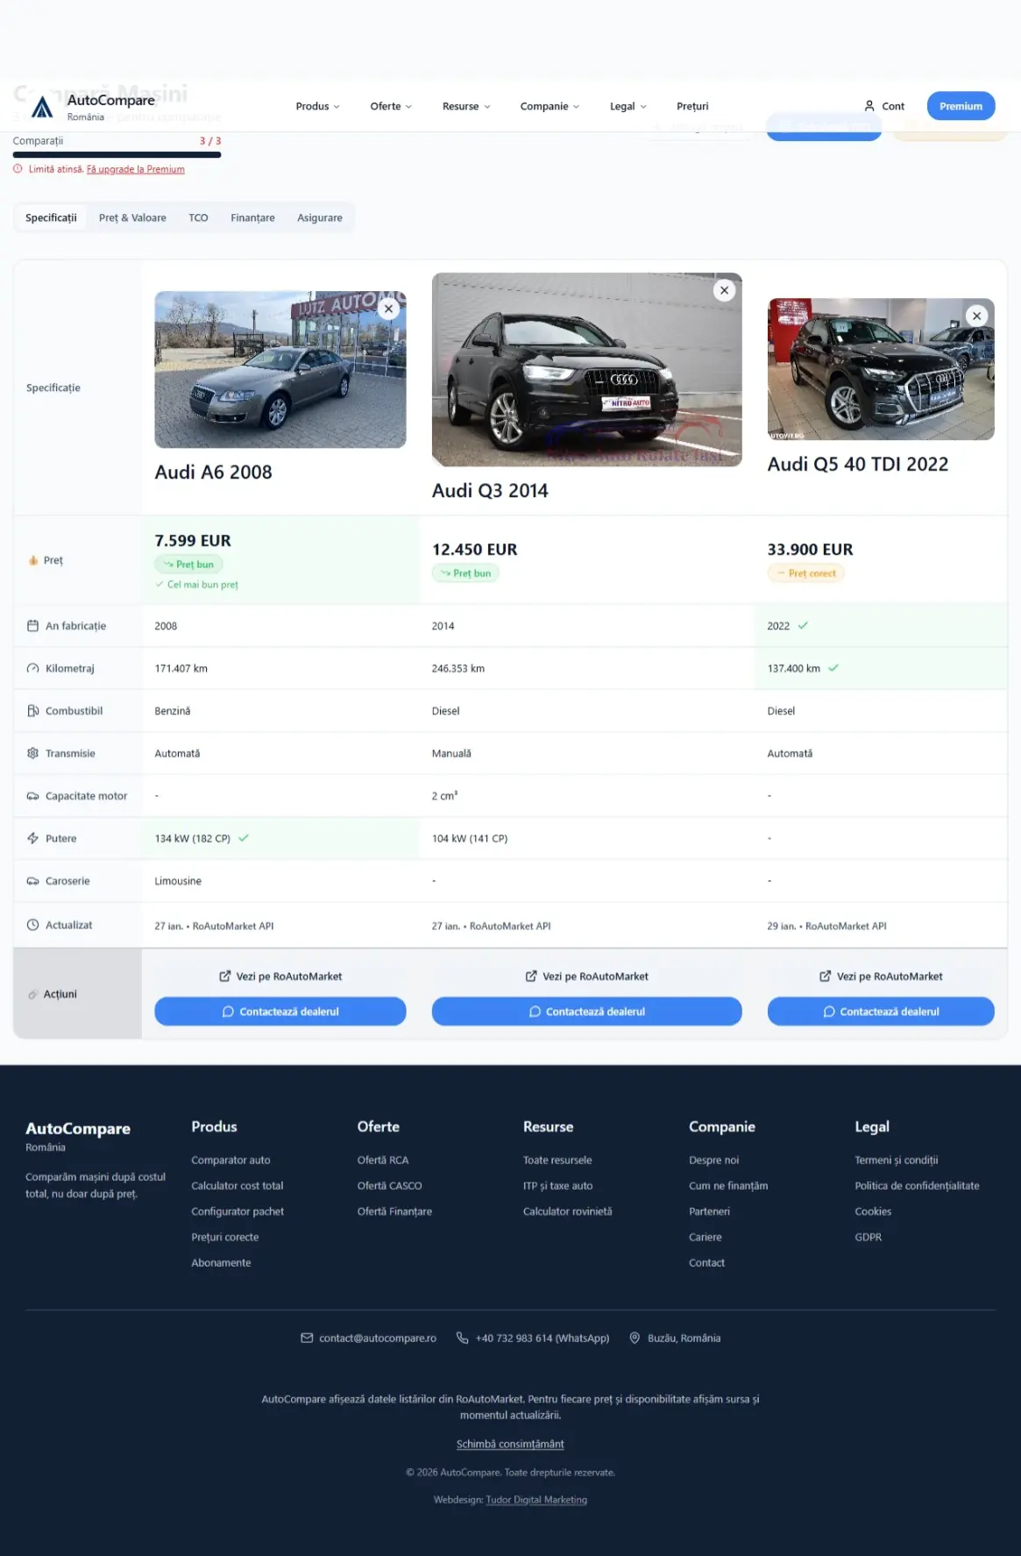
Task: Click the car icon beside Caroserie
Action: (32, 881)
